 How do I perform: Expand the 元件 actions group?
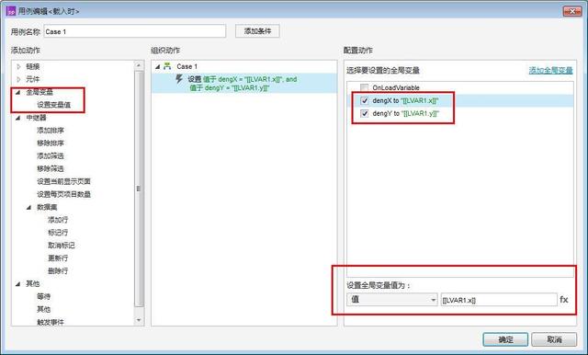[18, 79]
